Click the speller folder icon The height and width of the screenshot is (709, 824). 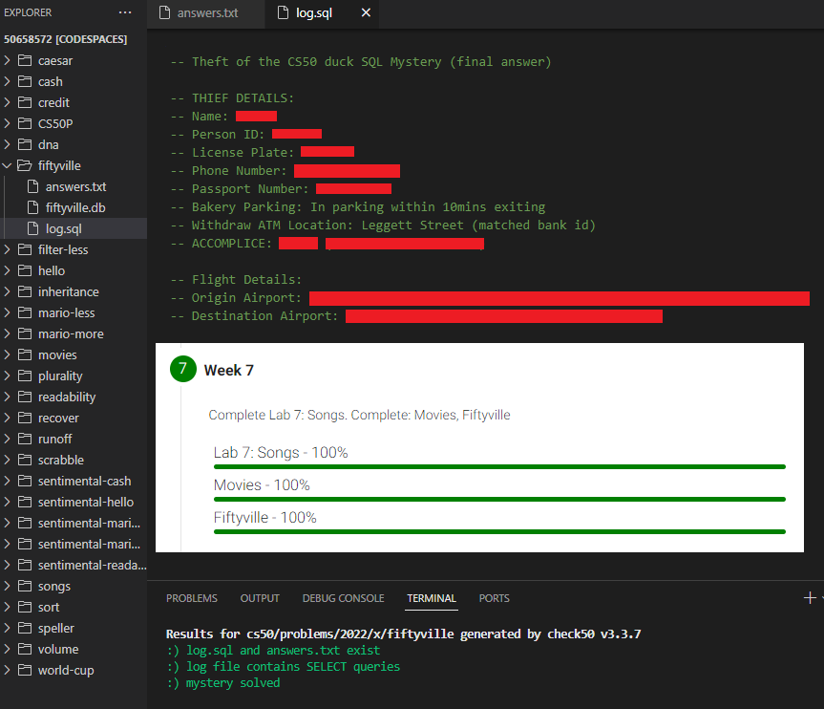pos(25,628)
